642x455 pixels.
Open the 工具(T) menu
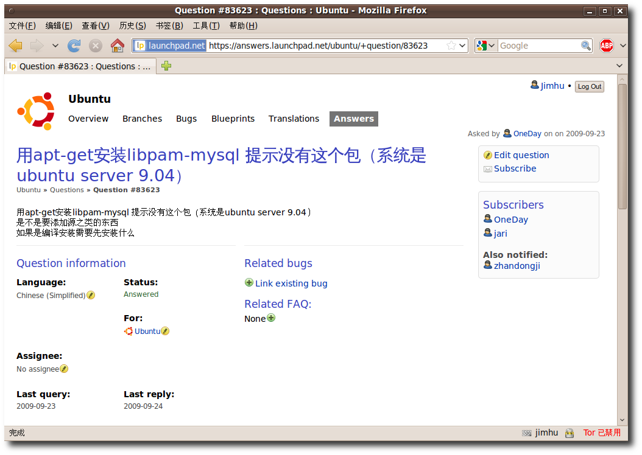pos(206,26)
